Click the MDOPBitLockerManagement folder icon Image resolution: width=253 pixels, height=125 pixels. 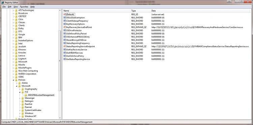(x=26, y=95)
